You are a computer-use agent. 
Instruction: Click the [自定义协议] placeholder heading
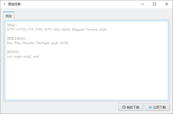click(17, 39)
